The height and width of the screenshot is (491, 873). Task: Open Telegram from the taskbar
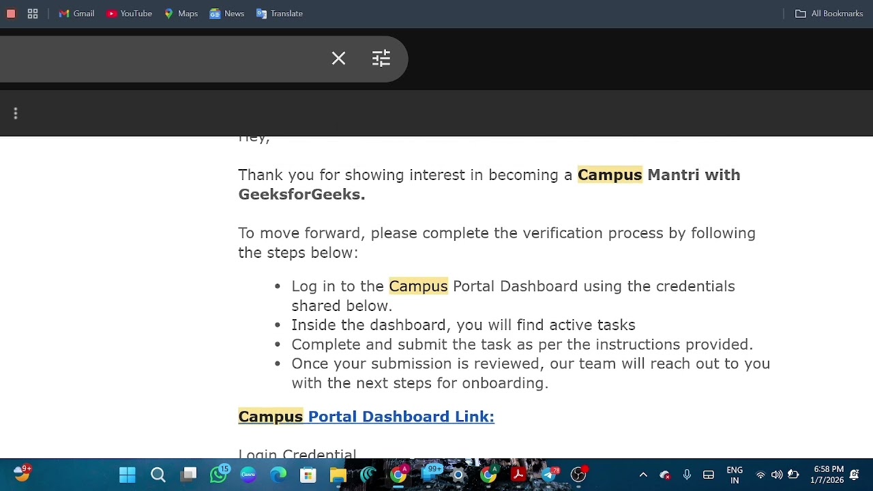tap(550, 475)
